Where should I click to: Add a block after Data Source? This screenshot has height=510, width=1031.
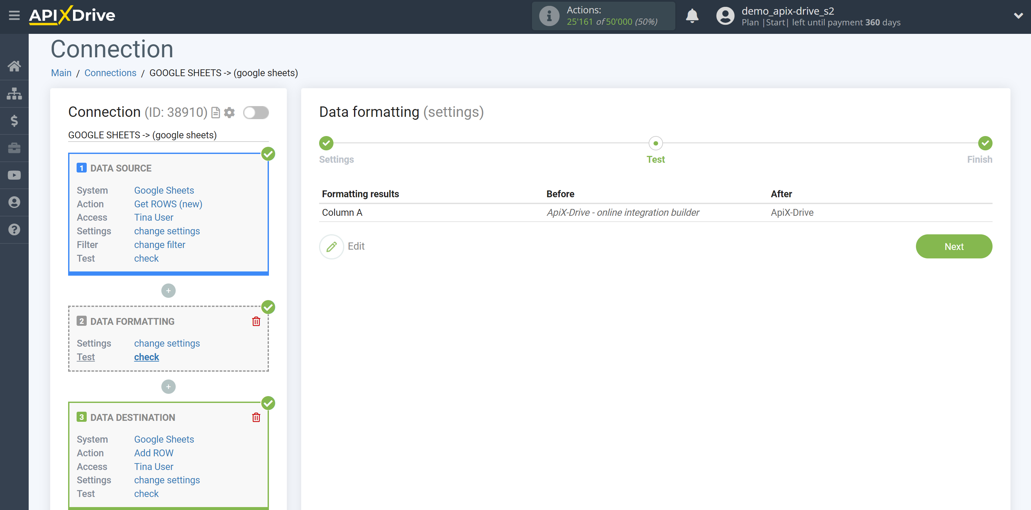pos(169,291)
